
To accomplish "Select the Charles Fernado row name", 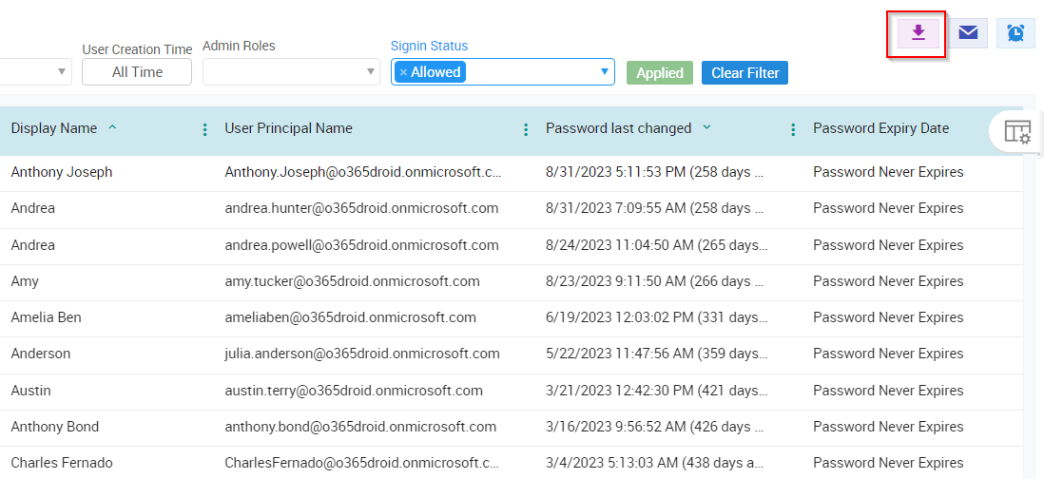I will 62,462.
